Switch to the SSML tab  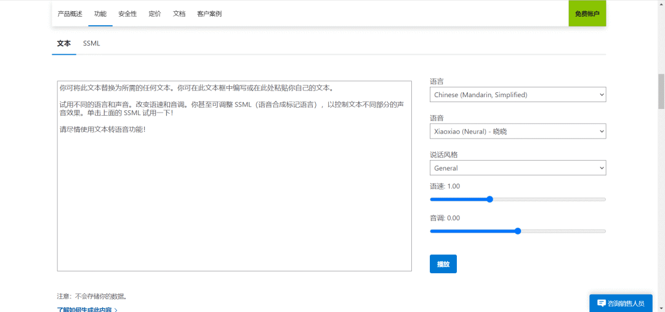pyautogui.click(x=92, y=43)
